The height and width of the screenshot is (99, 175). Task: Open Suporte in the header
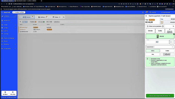(x=153, y=12)
